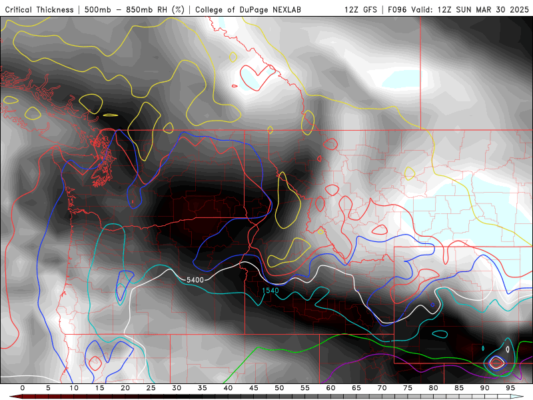Screen dimensions: 533x400
Task: Select the "60" tick on the color bar
Action: point(330,388)
